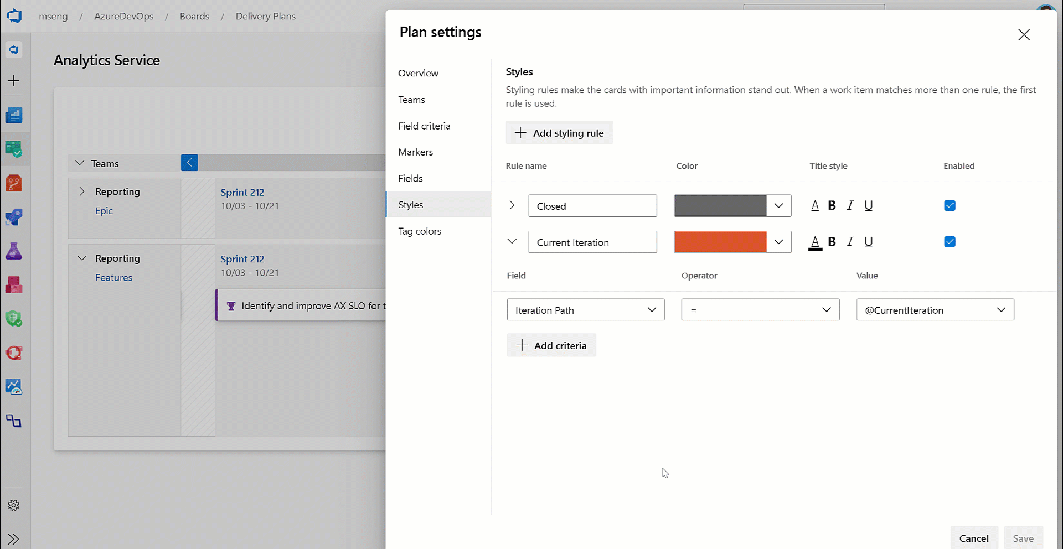Open the Identify and improve AX SLO card
This screenshot has width=1063, height=549.
tap(301, 305)
